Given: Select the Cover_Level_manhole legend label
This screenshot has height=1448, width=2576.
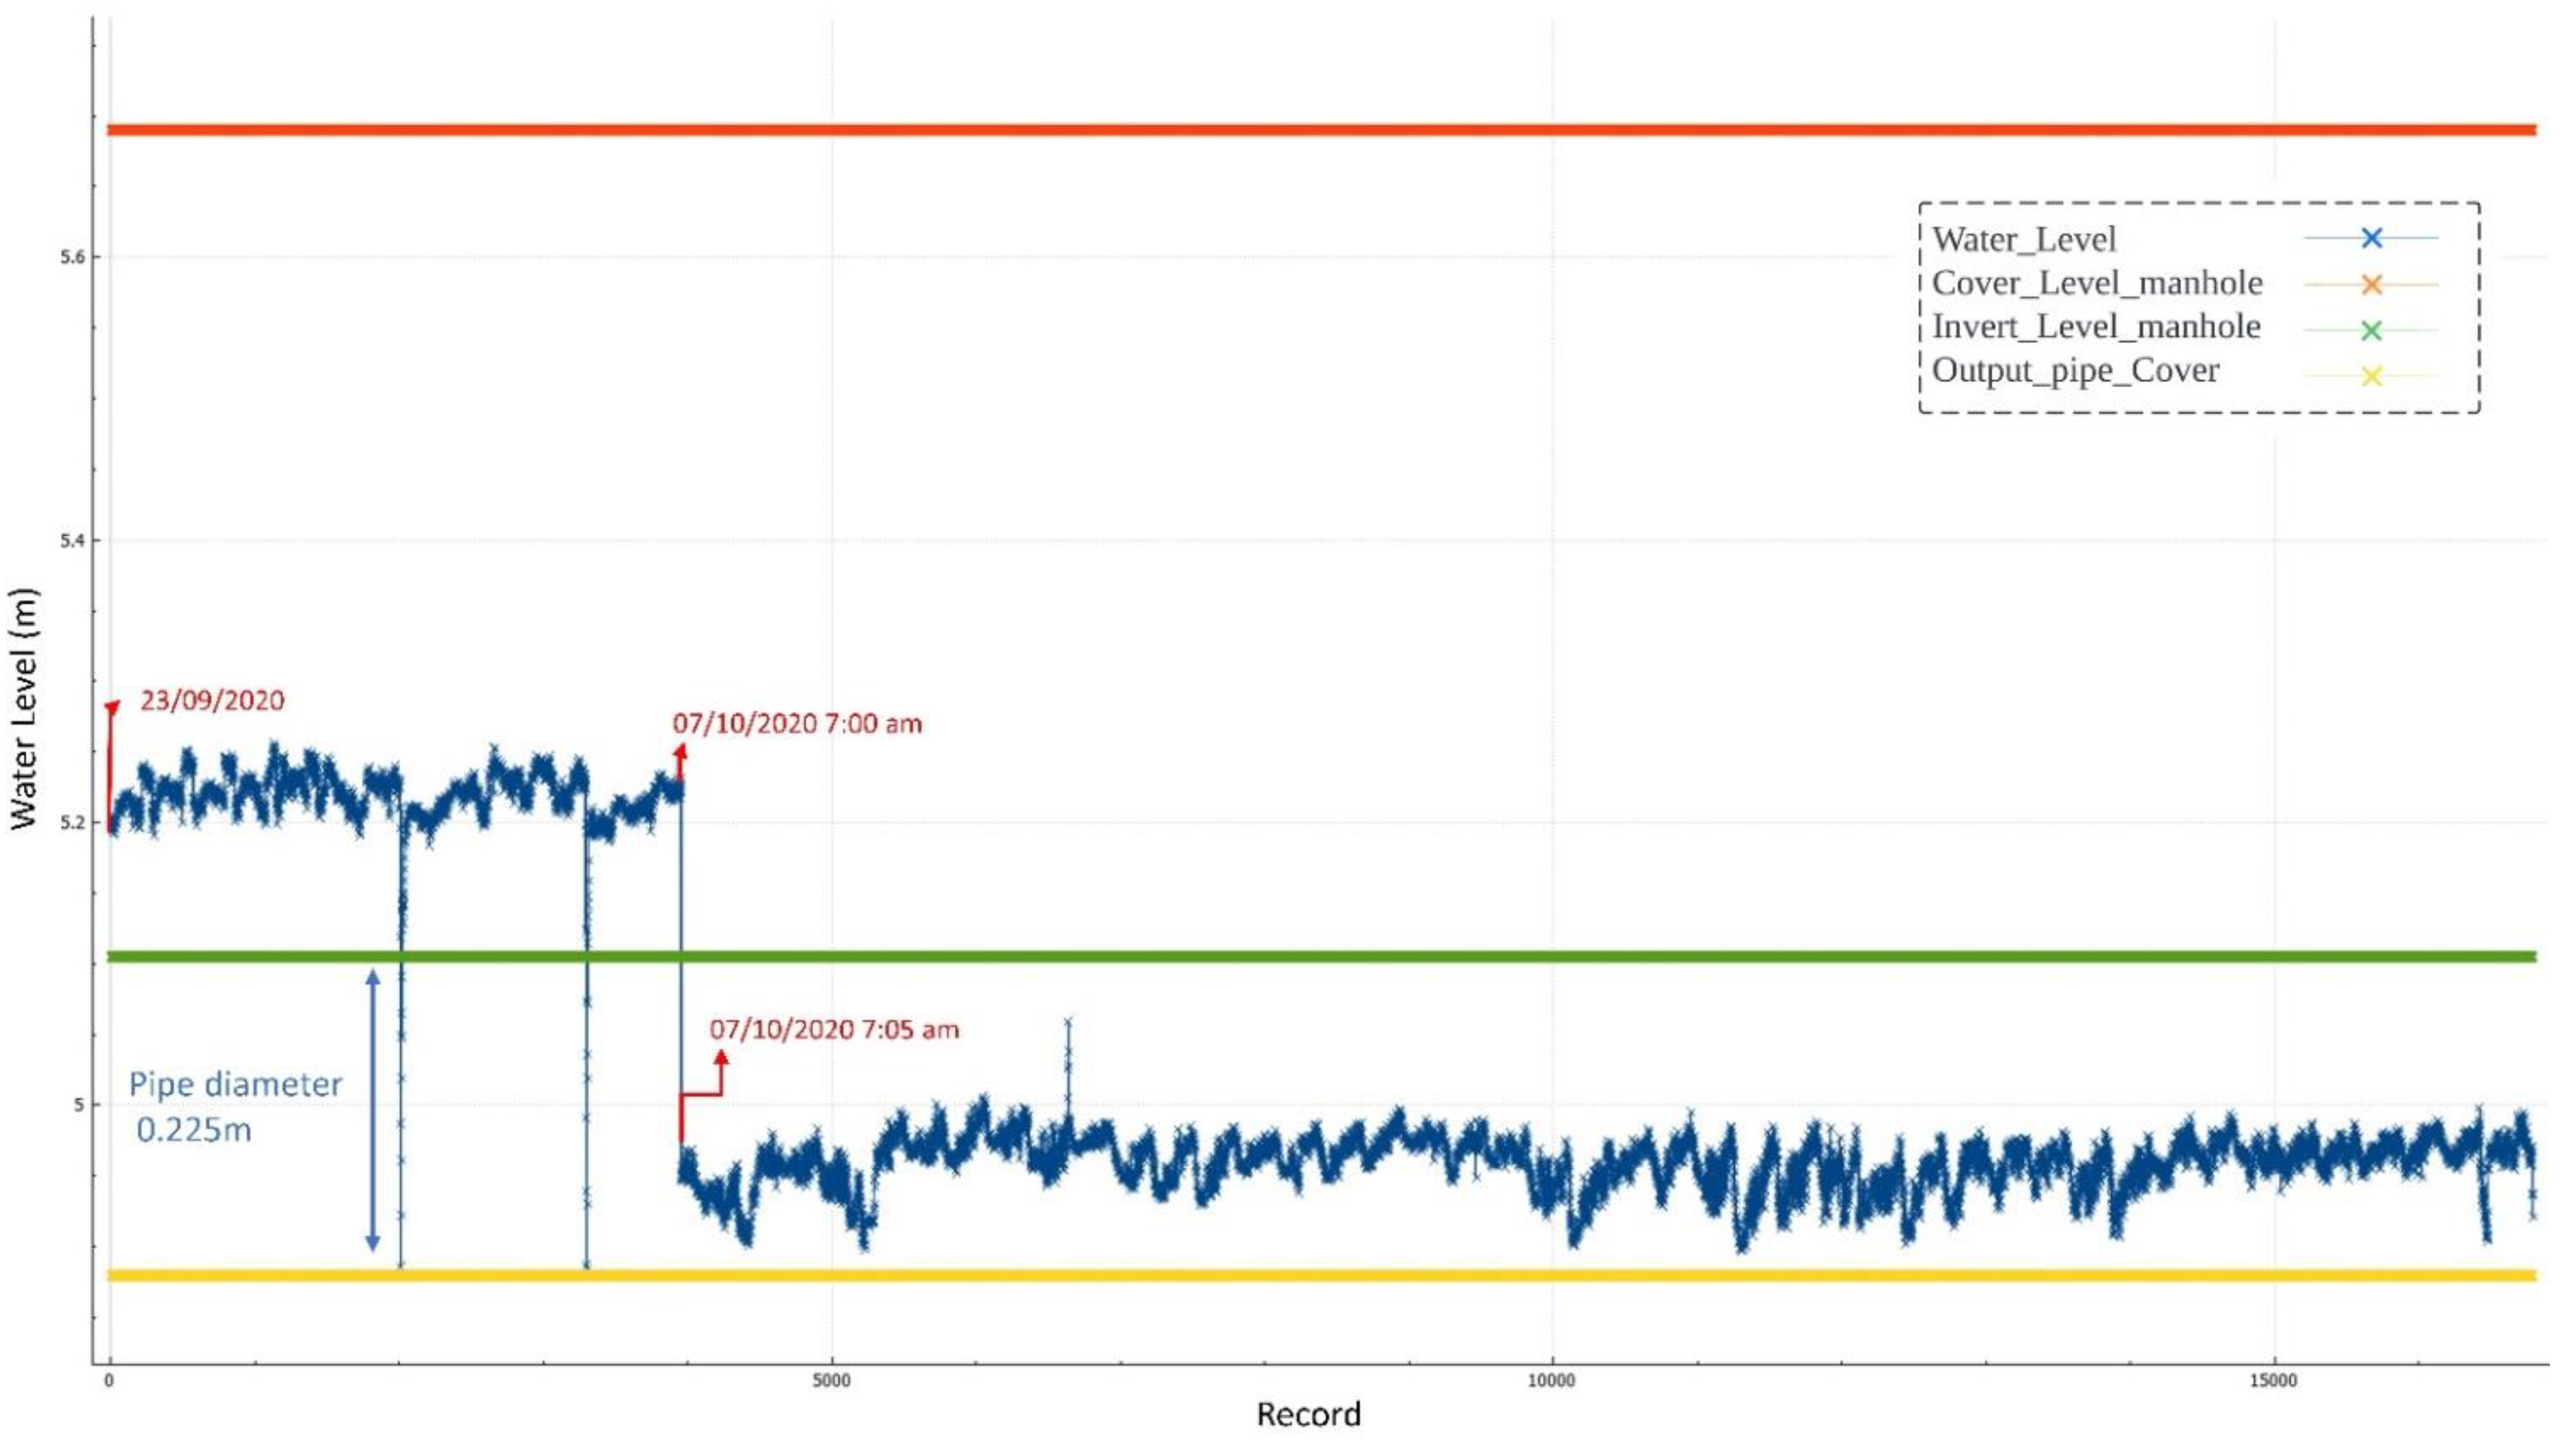Looking at the screenshot, I should pos(2097,283).
